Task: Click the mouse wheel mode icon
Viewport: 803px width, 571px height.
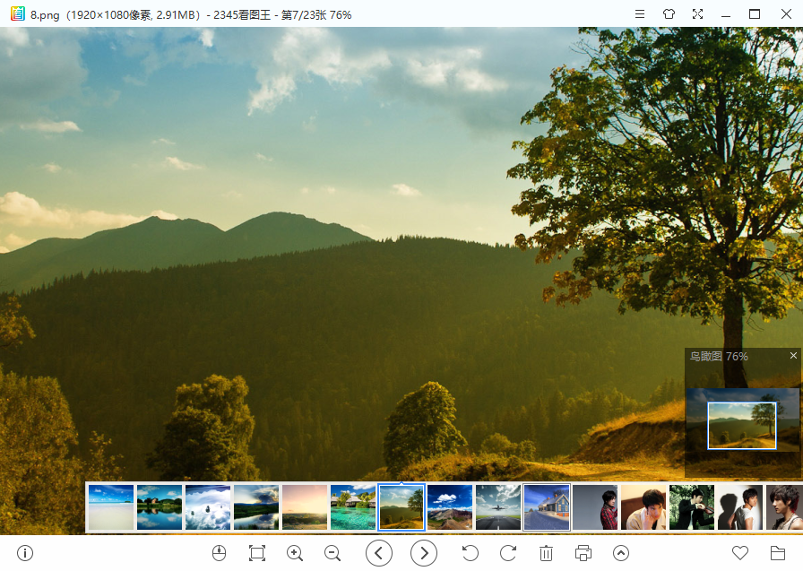Action: 219,553
